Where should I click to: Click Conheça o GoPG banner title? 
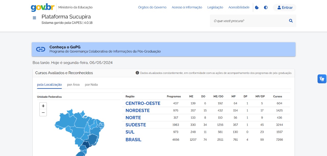[65, 47]
